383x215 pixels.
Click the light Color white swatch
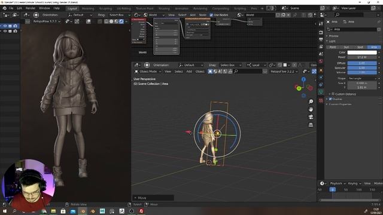pos(362,53)
